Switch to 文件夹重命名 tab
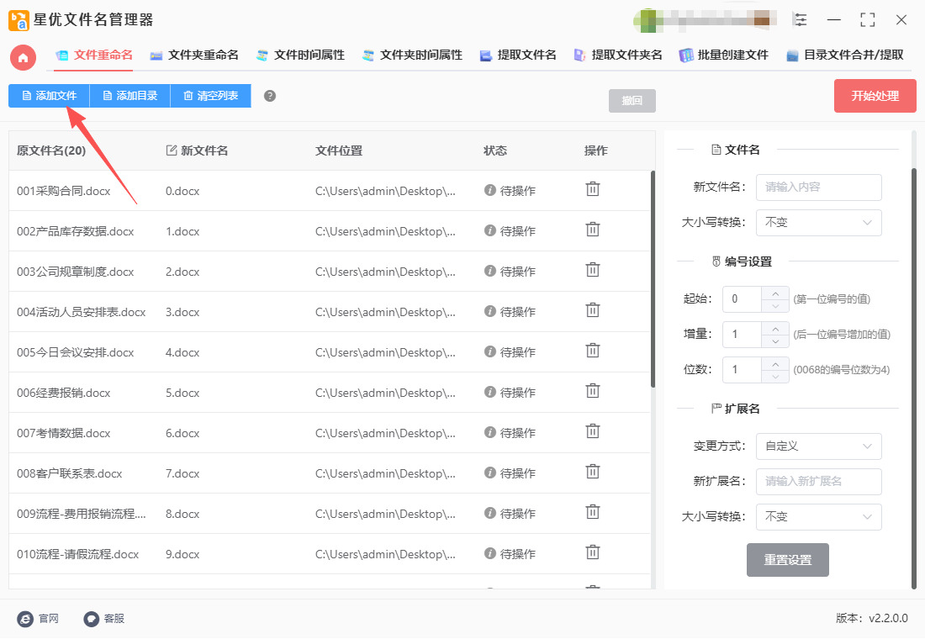 [x=194, y=55]
